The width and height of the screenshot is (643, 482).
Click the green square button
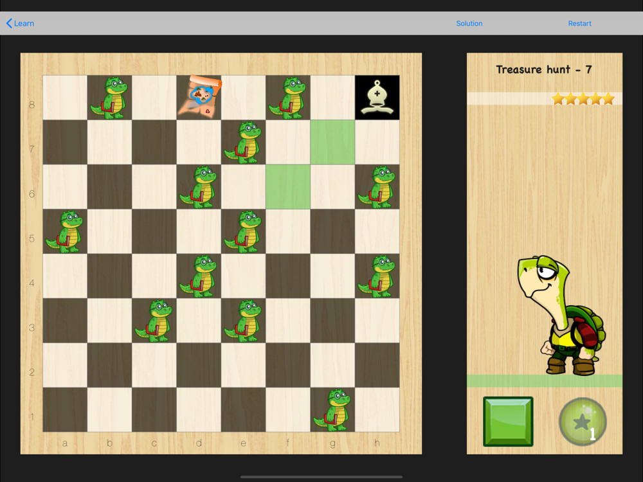coord(508,422)
